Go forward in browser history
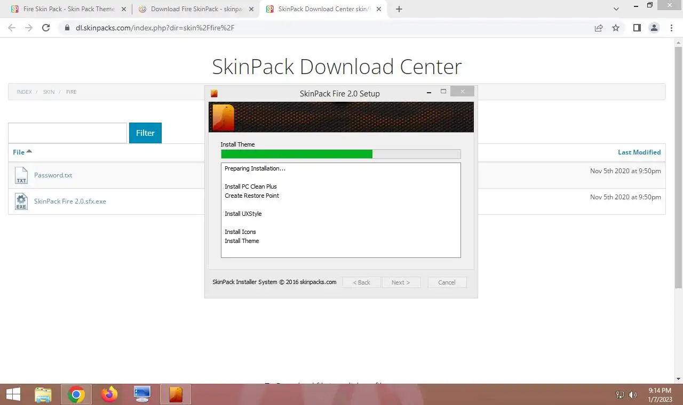 [29, 28]
